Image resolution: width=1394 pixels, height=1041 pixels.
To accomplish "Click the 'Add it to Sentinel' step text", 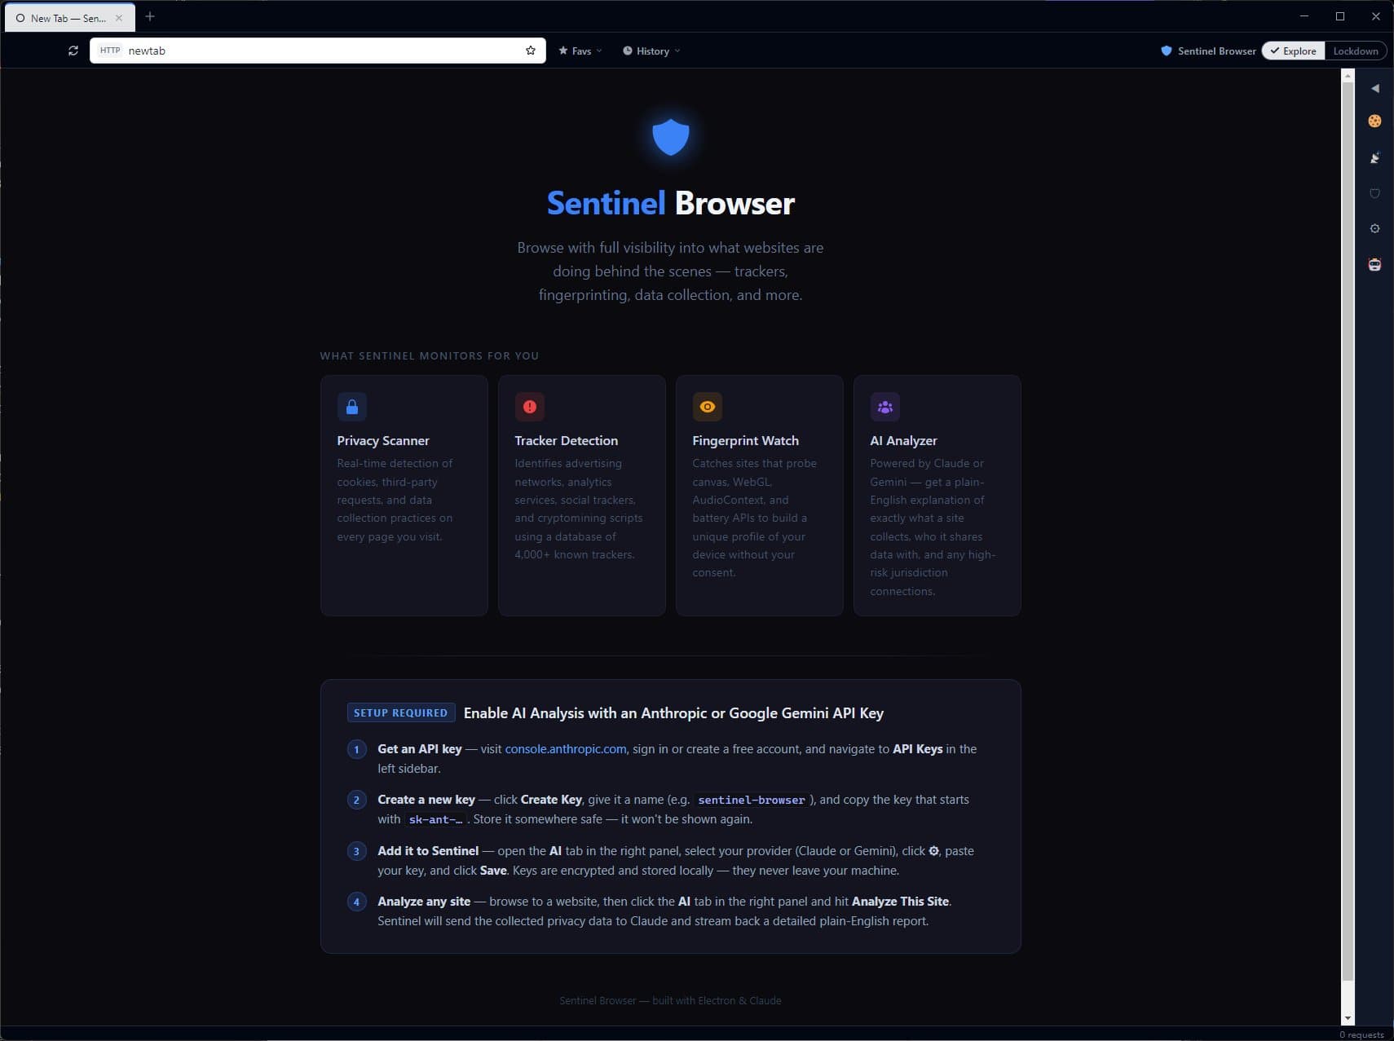I will pos(428,851).
